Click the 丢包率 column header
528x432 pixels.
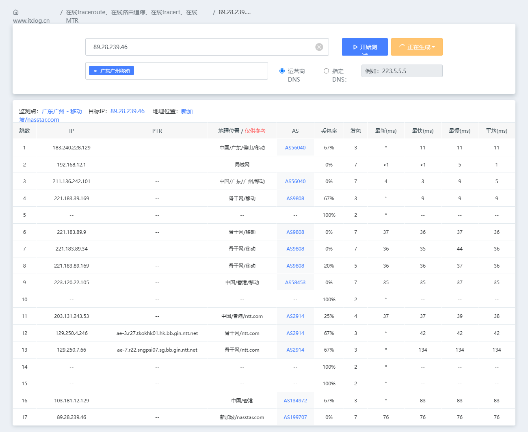click(329, 131)
